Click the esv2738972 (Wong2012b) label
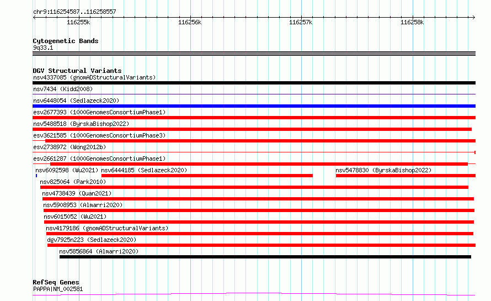491x301 pixels. [70, 147]
